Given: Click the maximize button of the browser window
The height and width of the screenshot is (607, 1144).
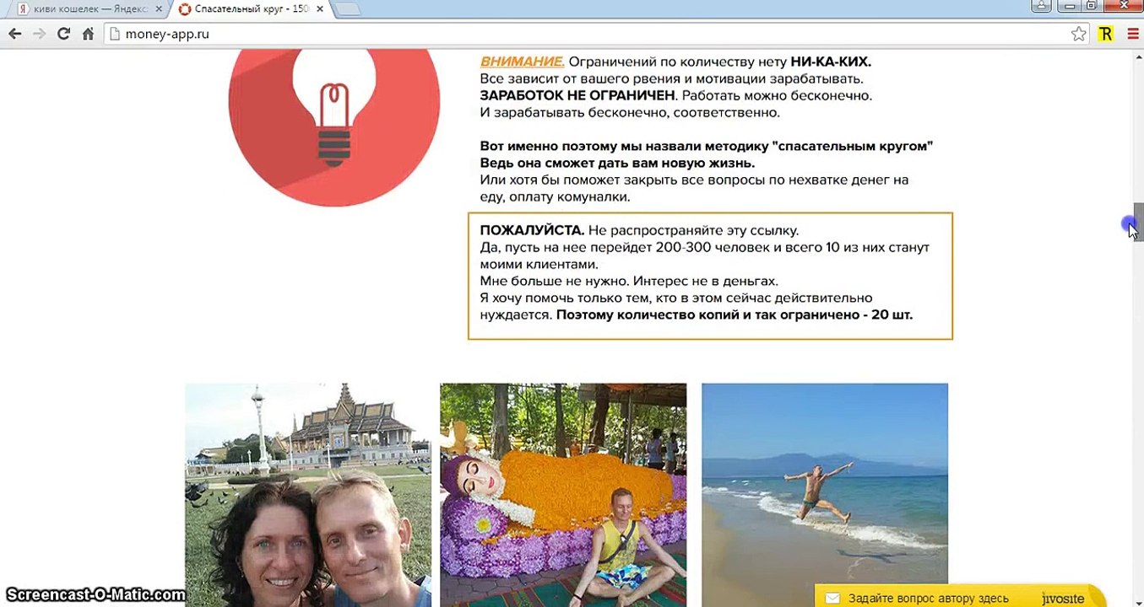Looking at the screenshot, I should (1092, 6).
